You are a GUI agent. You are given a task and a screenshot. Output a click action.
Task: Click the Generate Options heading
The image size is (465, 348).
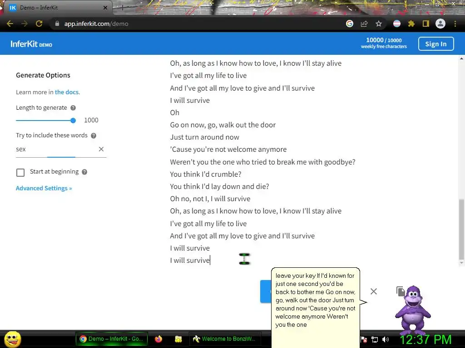43,75
